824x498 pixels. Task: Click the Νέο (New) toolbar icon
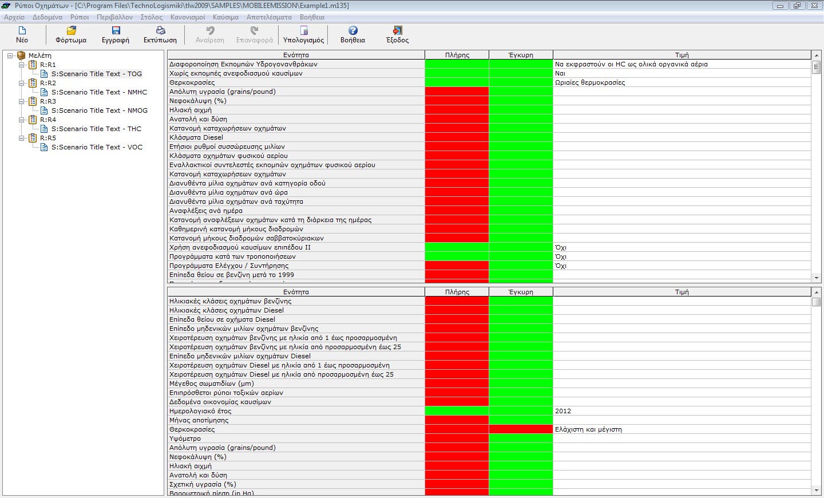click(22, 30)
